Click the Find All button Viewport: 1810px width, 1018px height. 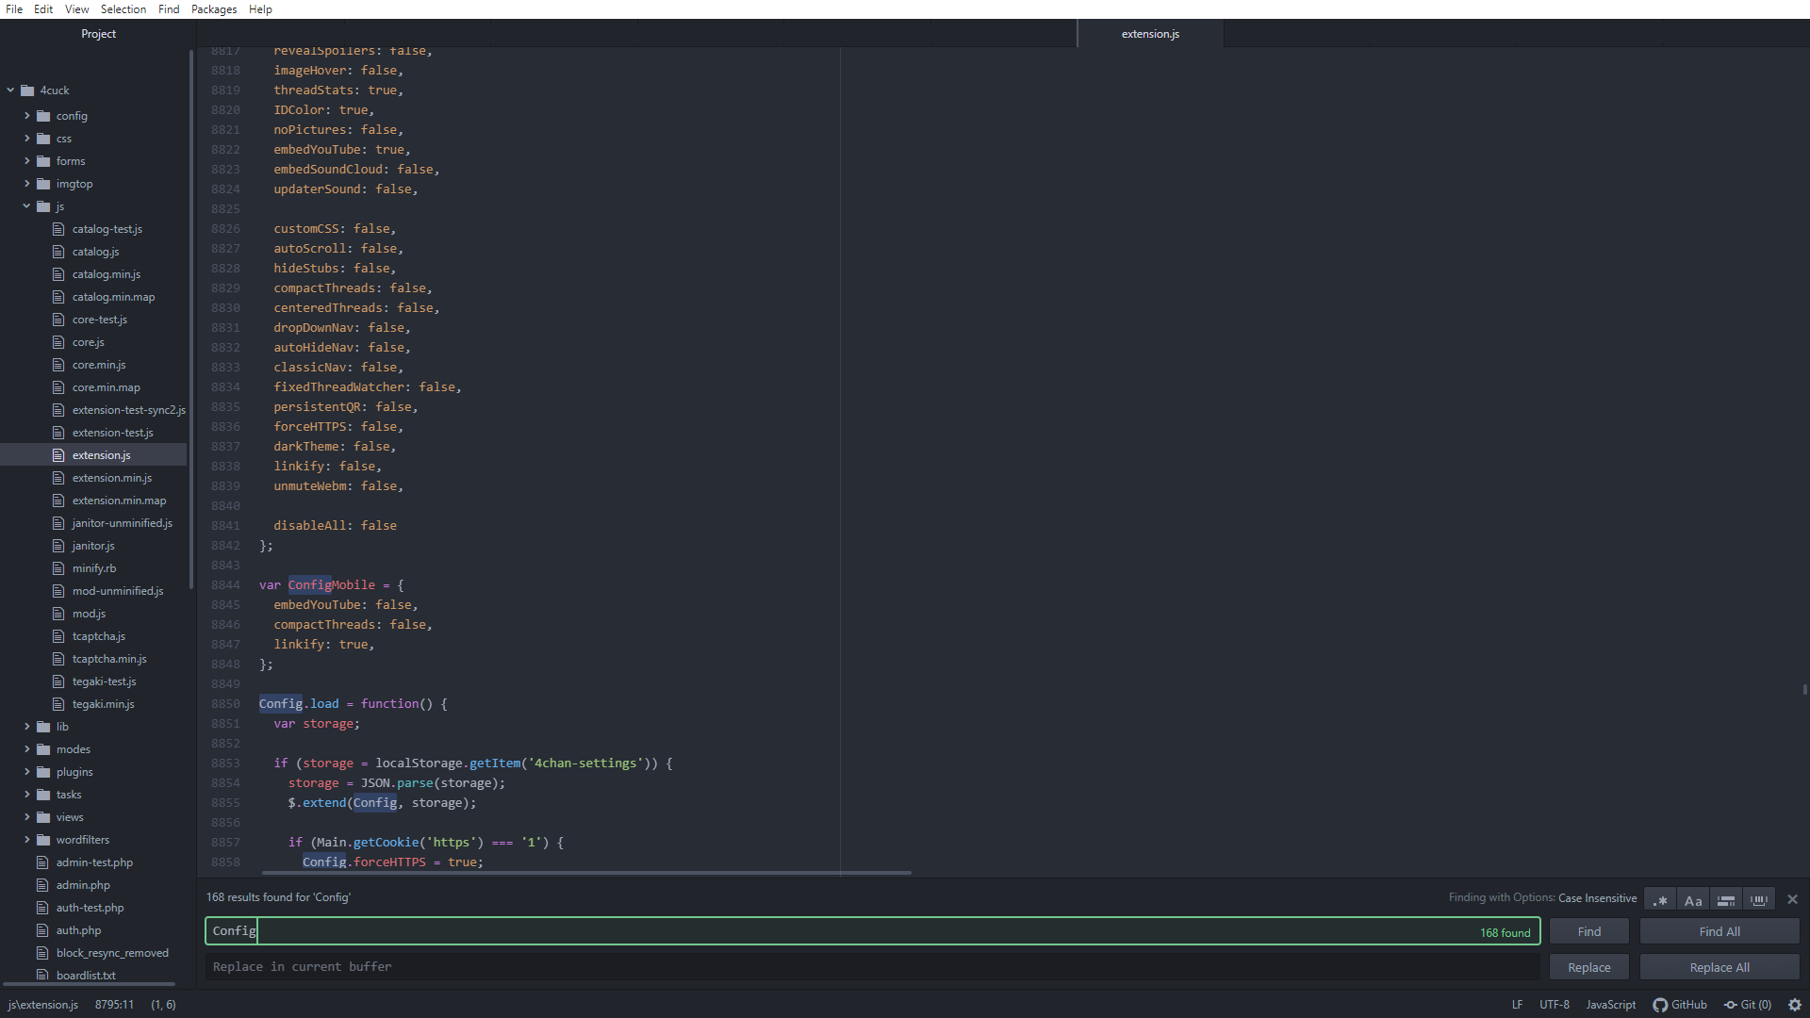(x=1719, y=931)
